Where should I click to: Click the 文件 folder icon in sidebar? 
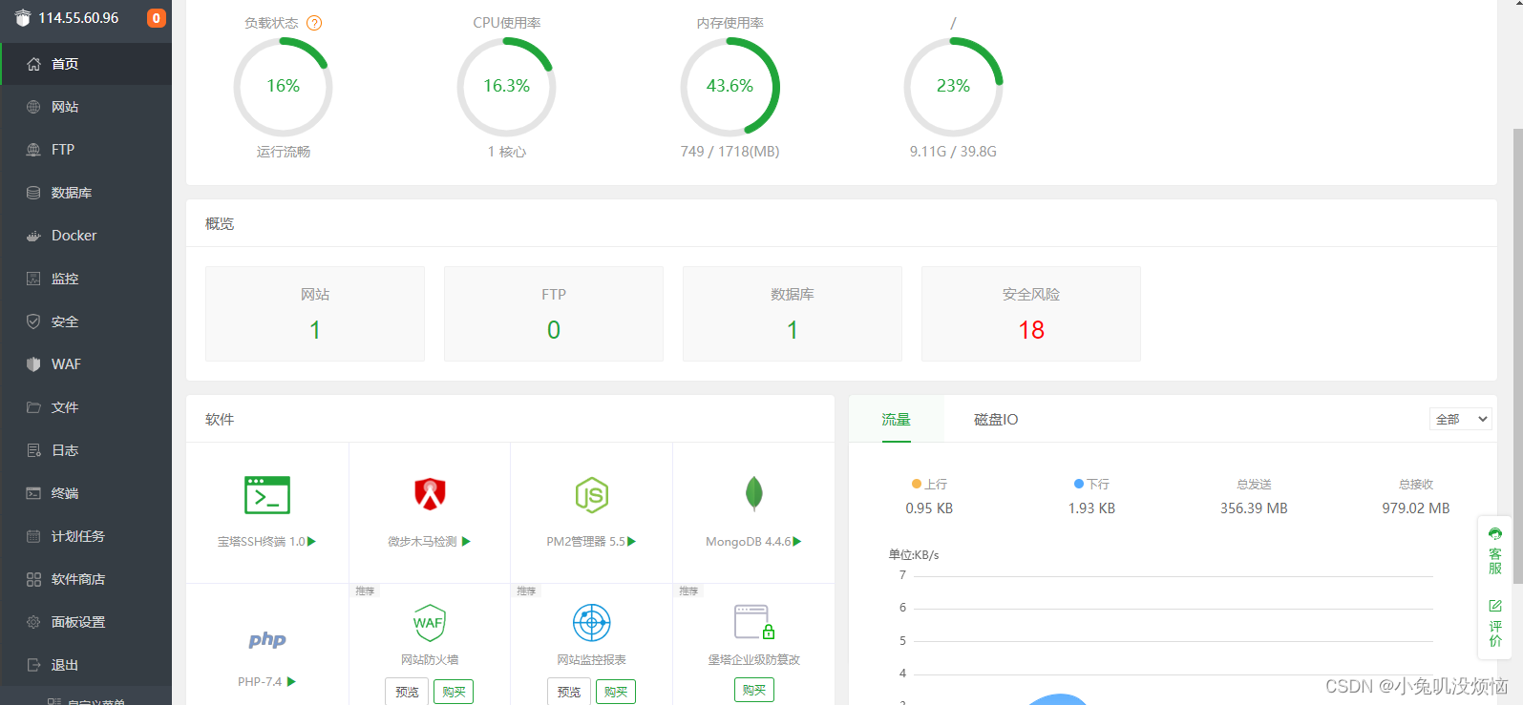tap(33, 407)
